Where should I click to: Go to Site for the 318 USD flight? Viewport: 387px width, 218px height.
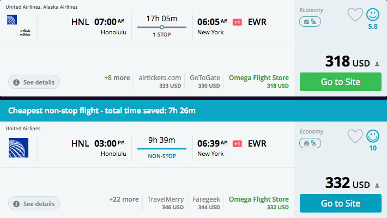(340, 82)
